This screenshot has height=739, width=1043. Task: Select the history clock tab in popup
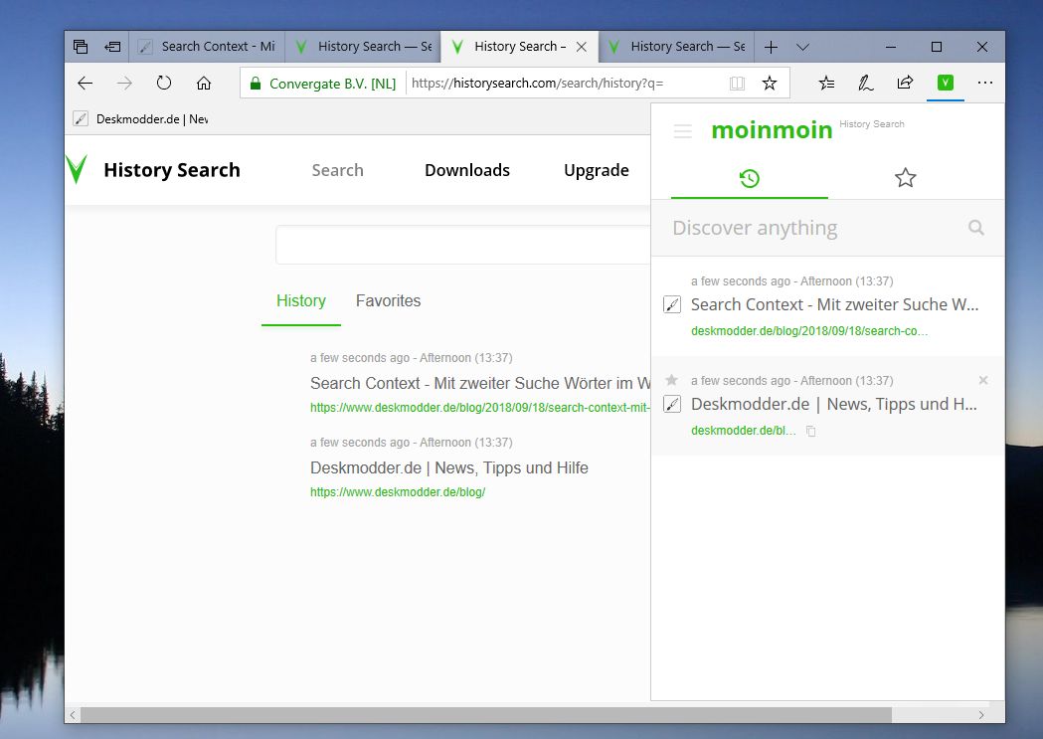coord(750,178)
